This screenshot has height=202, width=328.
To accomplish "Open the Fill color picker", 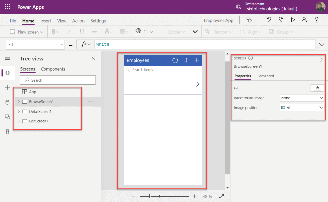I will (144, 32).
